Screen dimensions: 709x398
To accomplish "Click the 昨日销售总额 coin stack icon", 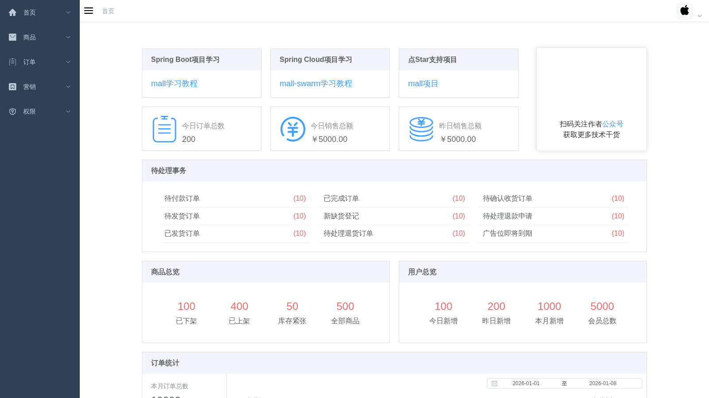I will (x=421, y=129).
